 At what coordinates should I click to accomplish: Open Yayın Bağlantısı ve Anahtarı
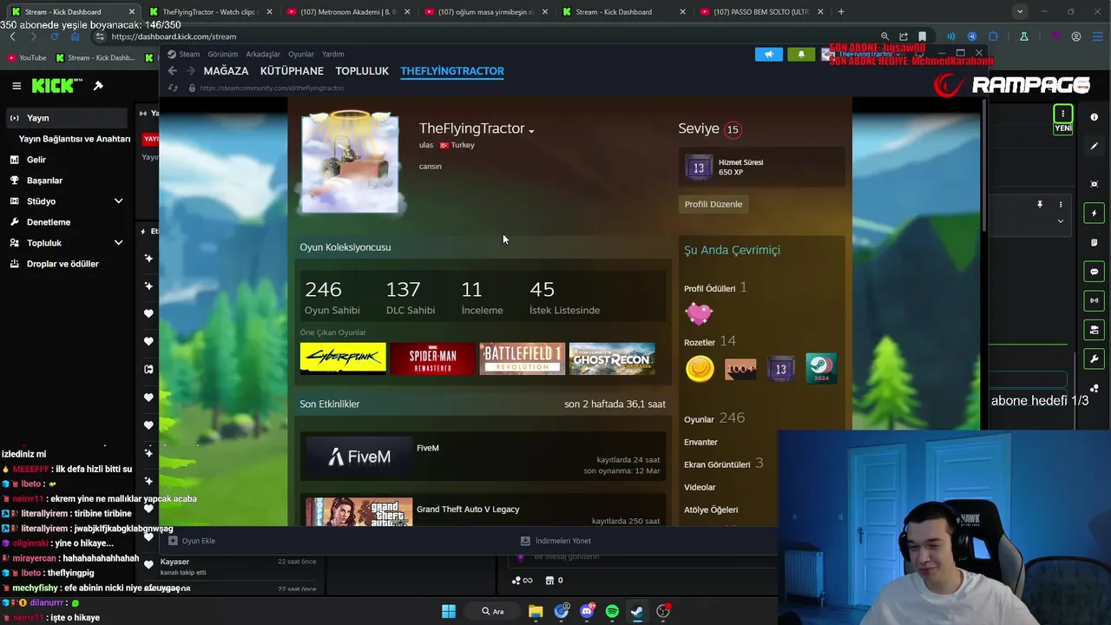point(75,139)
